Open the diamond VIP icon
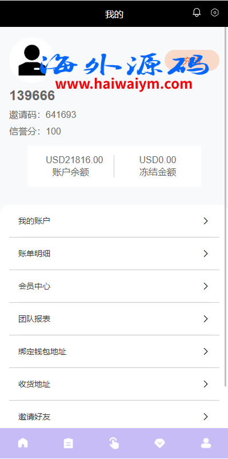The image size is (228, 459). (159, 443)
